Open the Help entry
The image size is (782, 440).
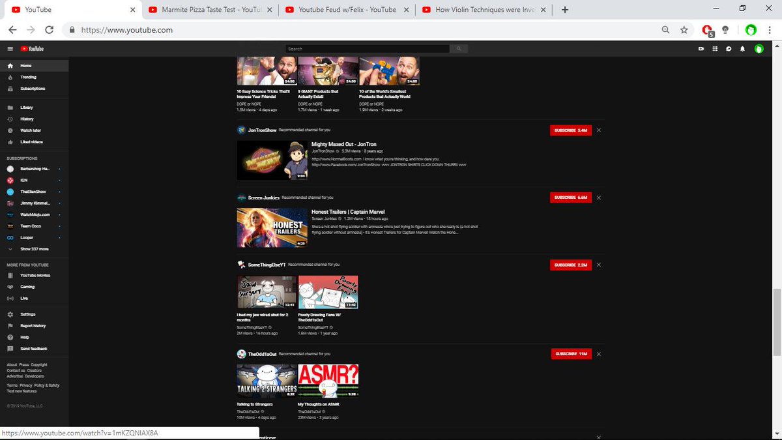coord(34,337)
